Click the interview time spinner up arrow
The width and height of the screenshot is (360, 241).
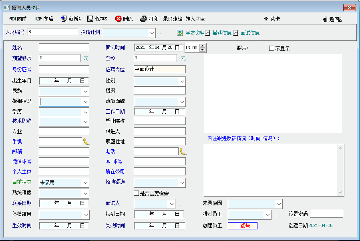[203, 46]
